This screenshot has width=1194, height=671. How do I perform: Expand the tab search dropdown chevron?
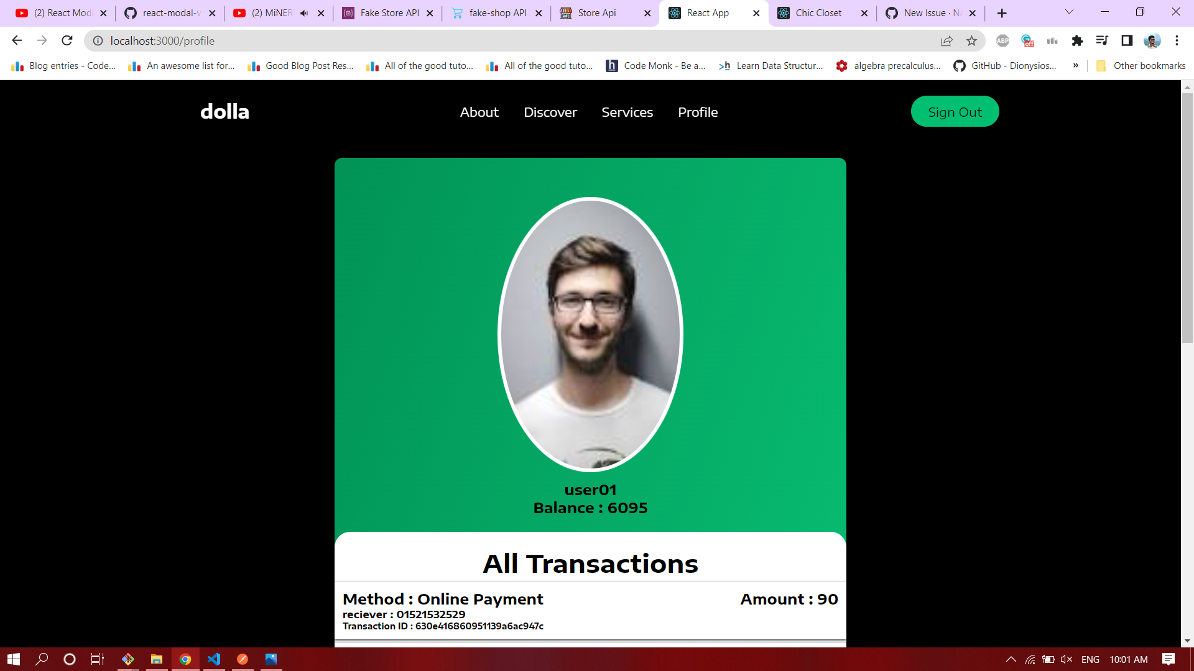pyautogui.click(x=1070, y=12)
